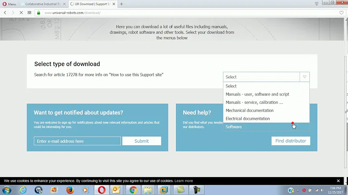Open the VMware taskbar icon
This screenshot has width=348, height=195.
[164, 190]
